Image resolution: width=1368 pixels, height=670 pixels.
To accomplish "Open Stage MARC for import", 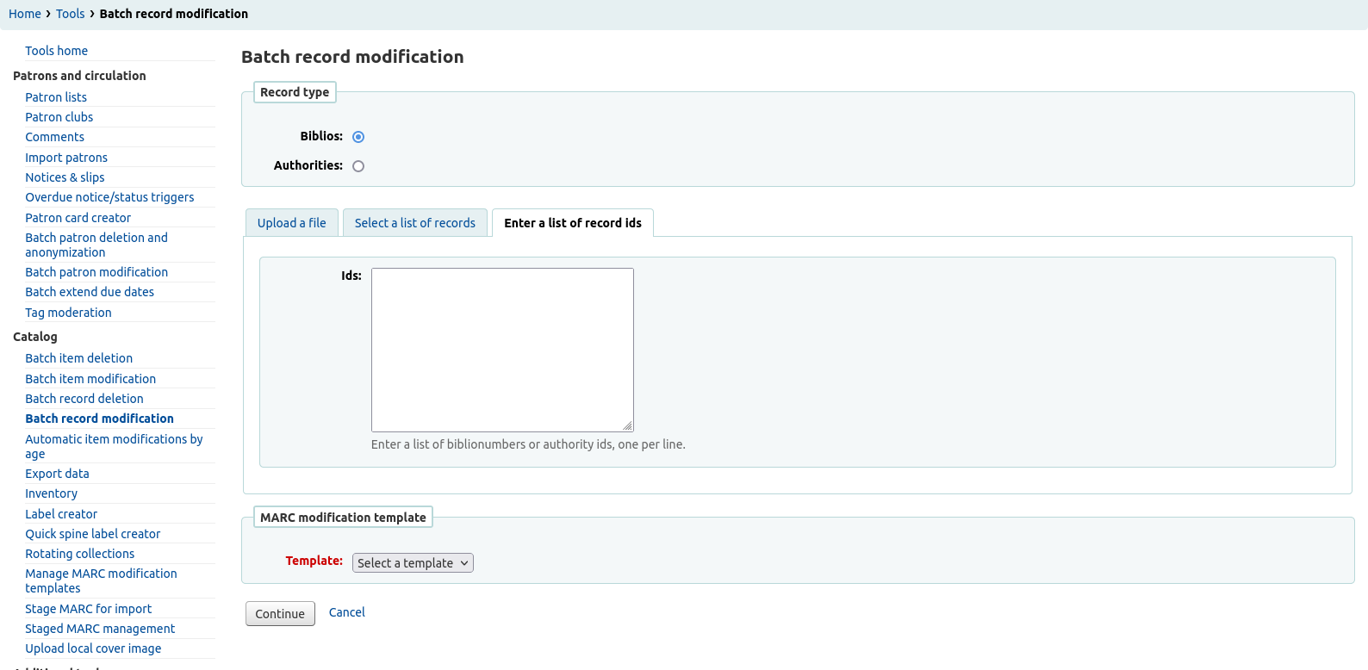I will point(88,609).
